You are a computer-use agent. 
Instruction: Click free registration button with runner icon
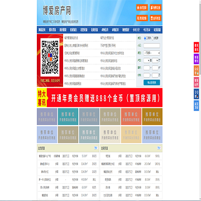pos(156,7)
